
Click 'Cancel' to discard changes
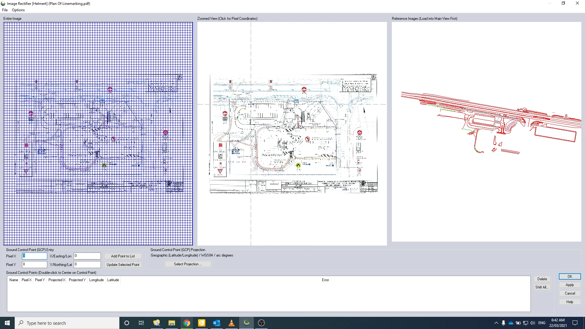569,293
